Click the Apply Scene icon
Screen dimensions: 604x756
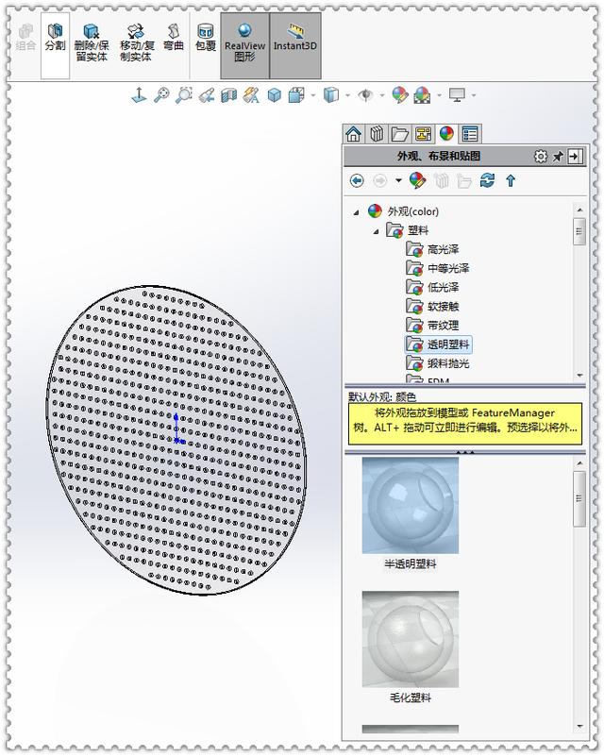tap(422, 95)
